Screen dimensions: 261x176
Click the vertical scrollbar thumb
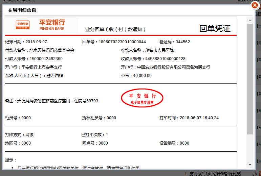(x=250, y=79)
